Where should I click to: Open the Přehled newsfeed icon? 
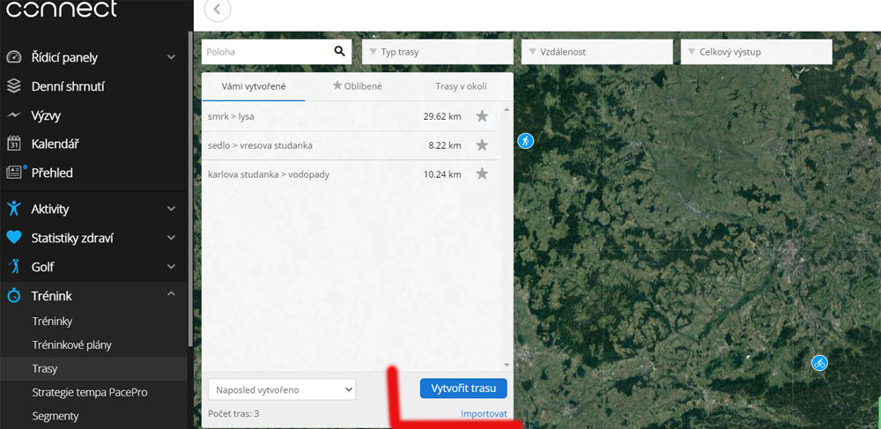[x=15, y=172]
